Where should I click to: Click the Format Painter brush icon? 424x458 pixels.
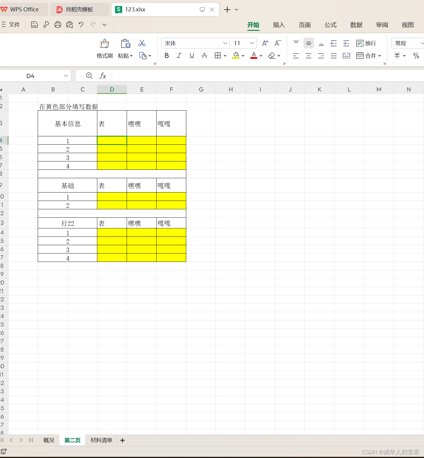coord(105,44)
